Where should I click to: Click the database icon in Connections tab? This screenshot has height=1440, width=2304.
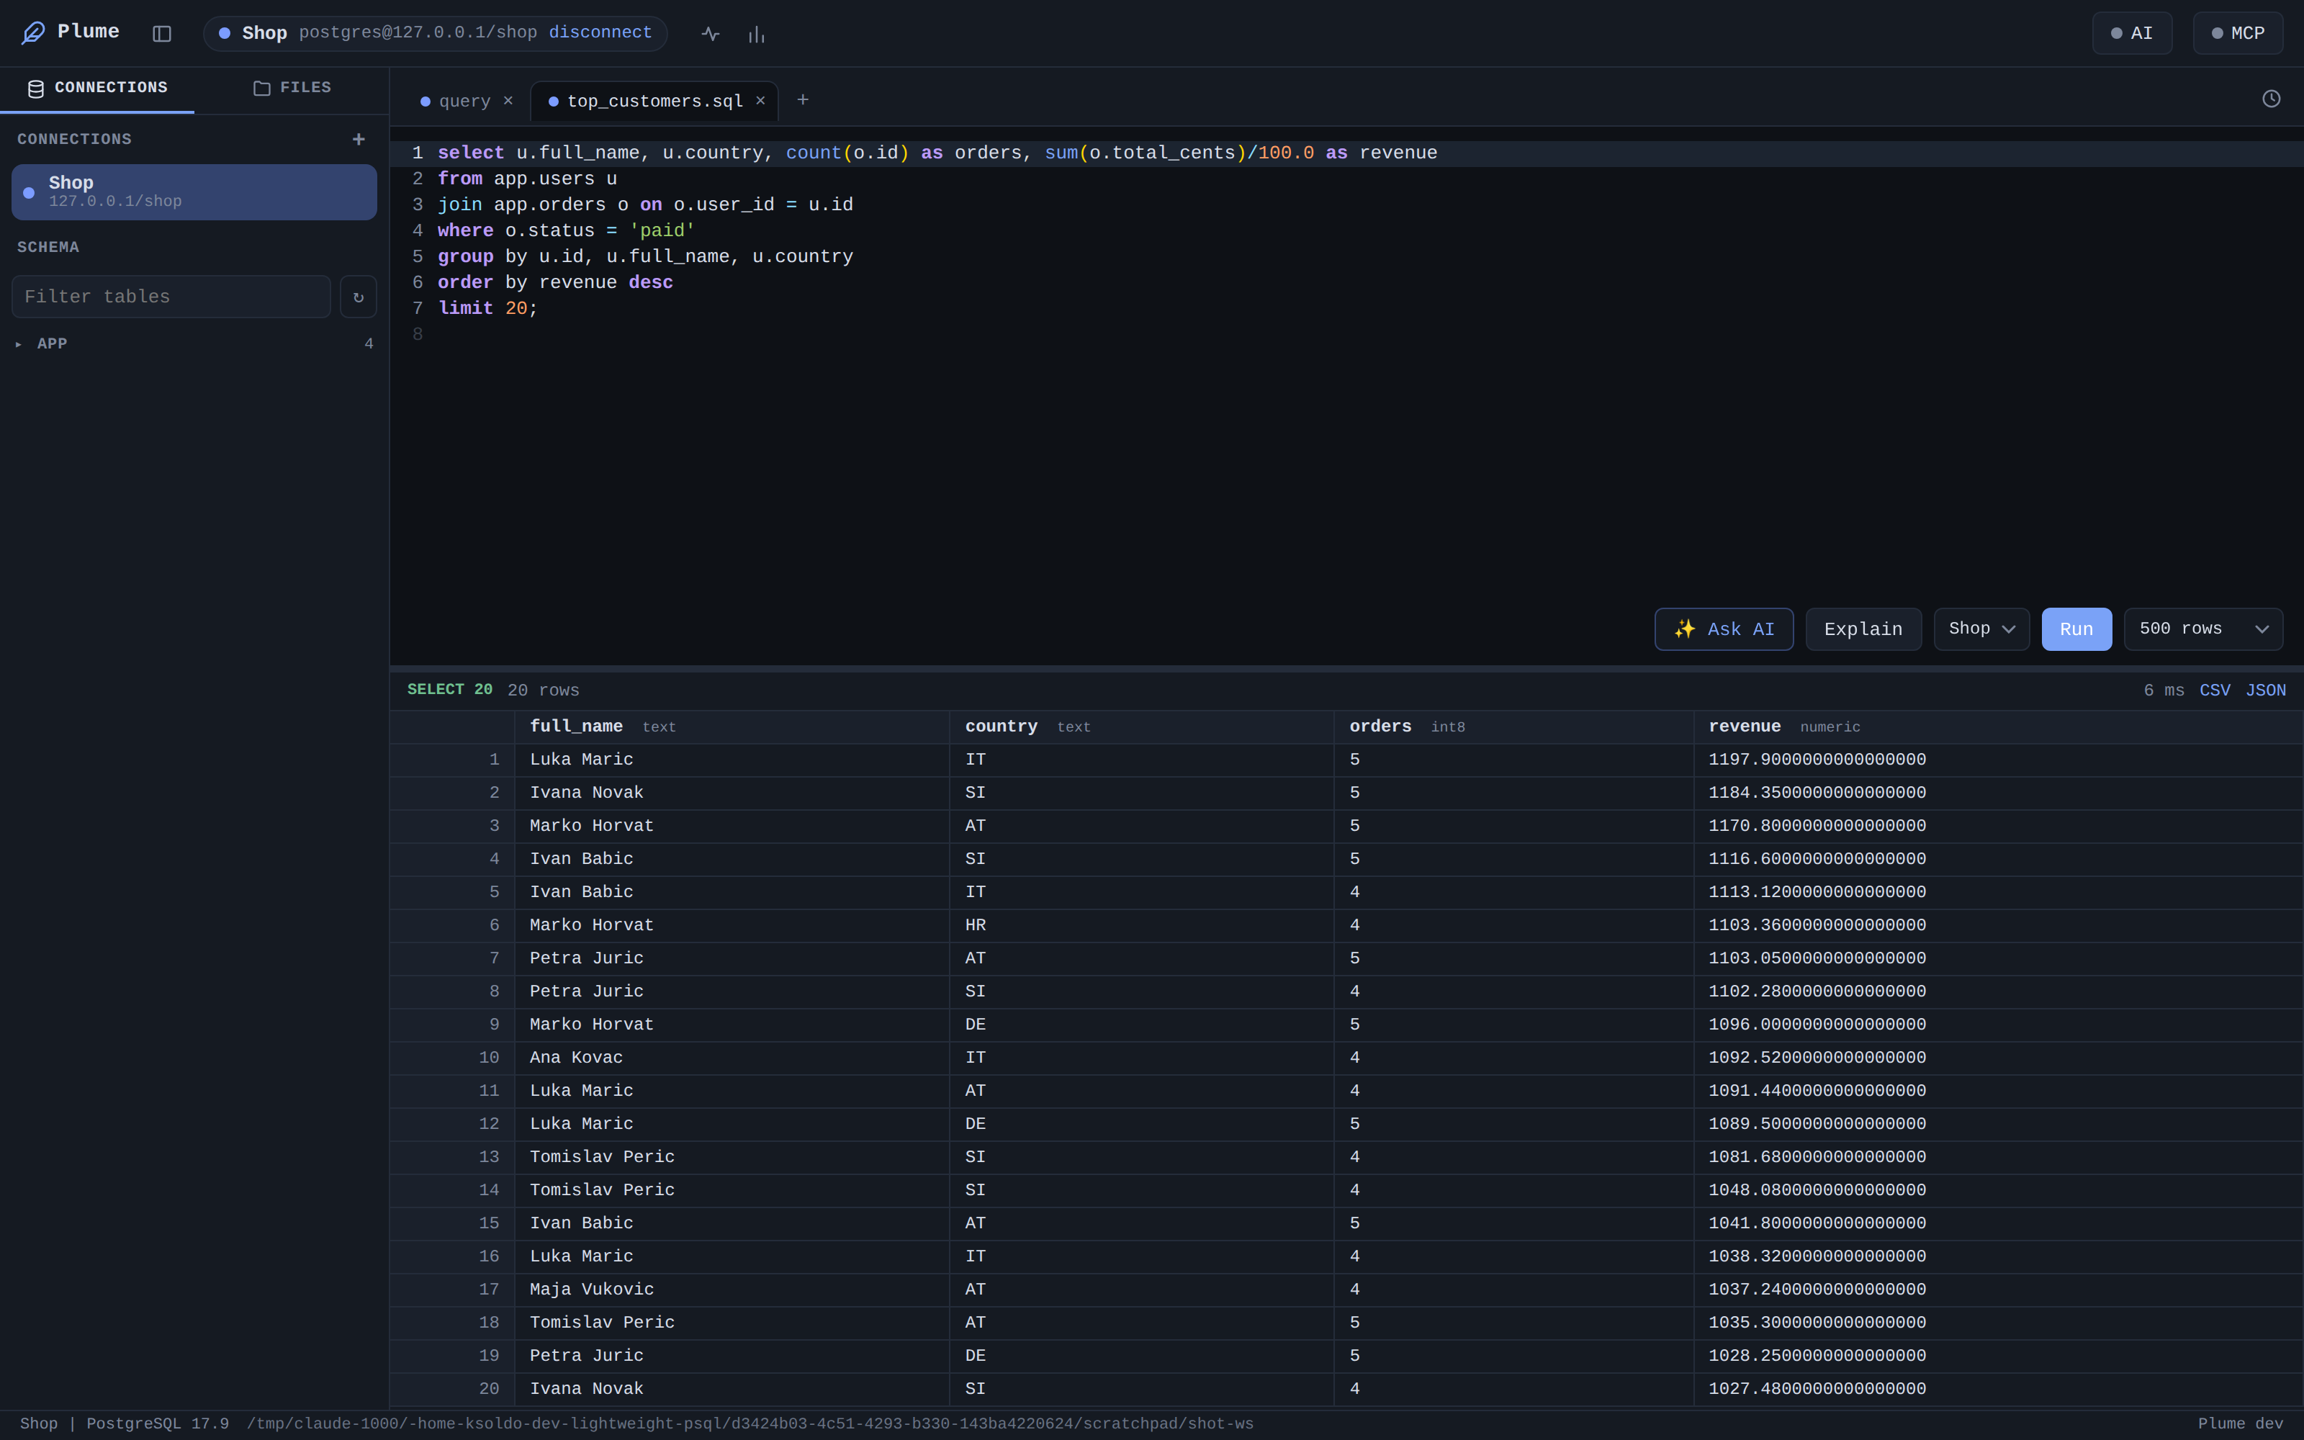coord(36,89)
